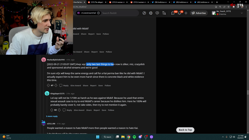Image resolution: width=249 pixels, height=140 pixels.
Task: Follow the 'did with Mizkif' comment
Action: coord(106,34)
